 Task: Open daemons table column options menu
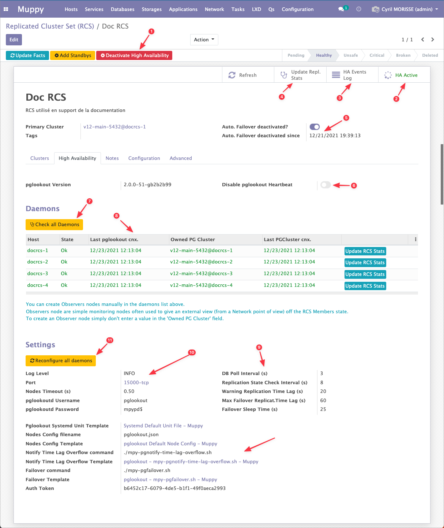(x=415, y=240)
